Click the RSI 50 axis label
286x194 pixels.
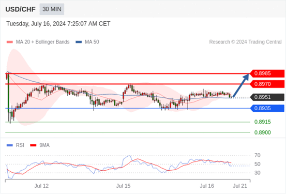258,164
